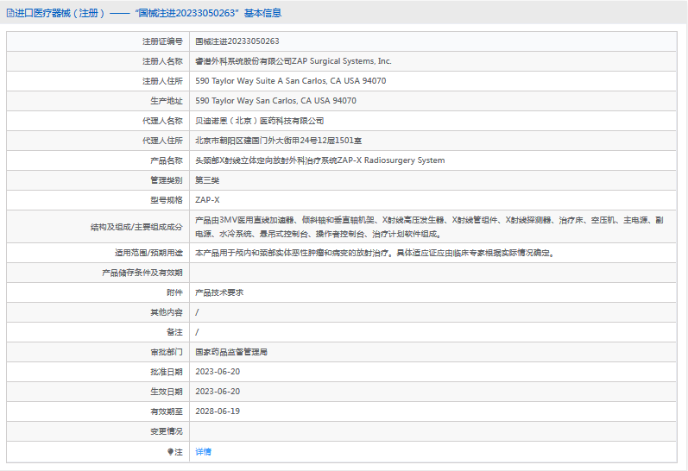
Task: Click registrant address with Suite A
Action: (x=290, y=80)
